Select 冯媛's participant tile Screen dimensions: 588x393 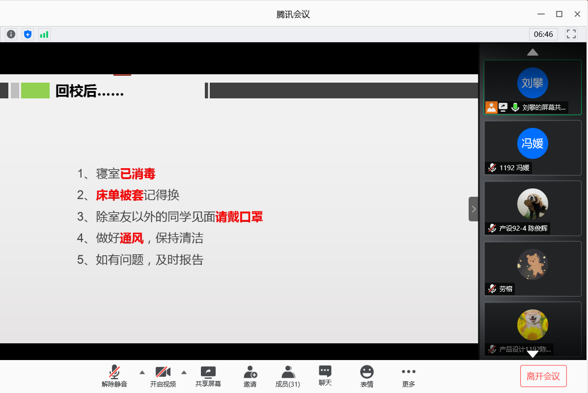pos(532,148)
